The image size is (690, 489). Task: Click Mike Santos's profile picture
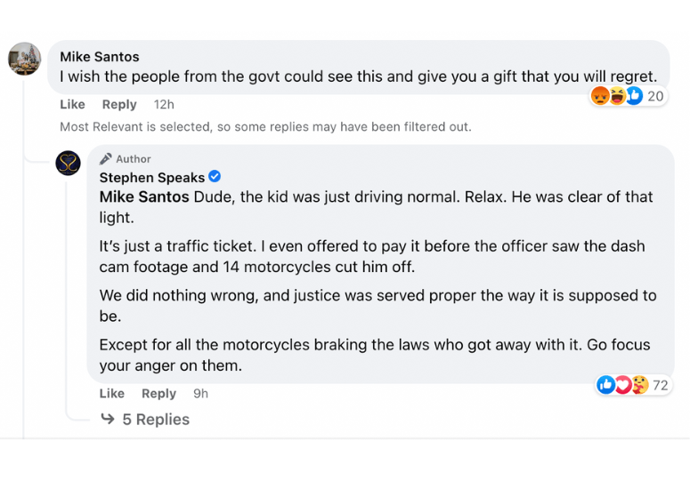25,60
